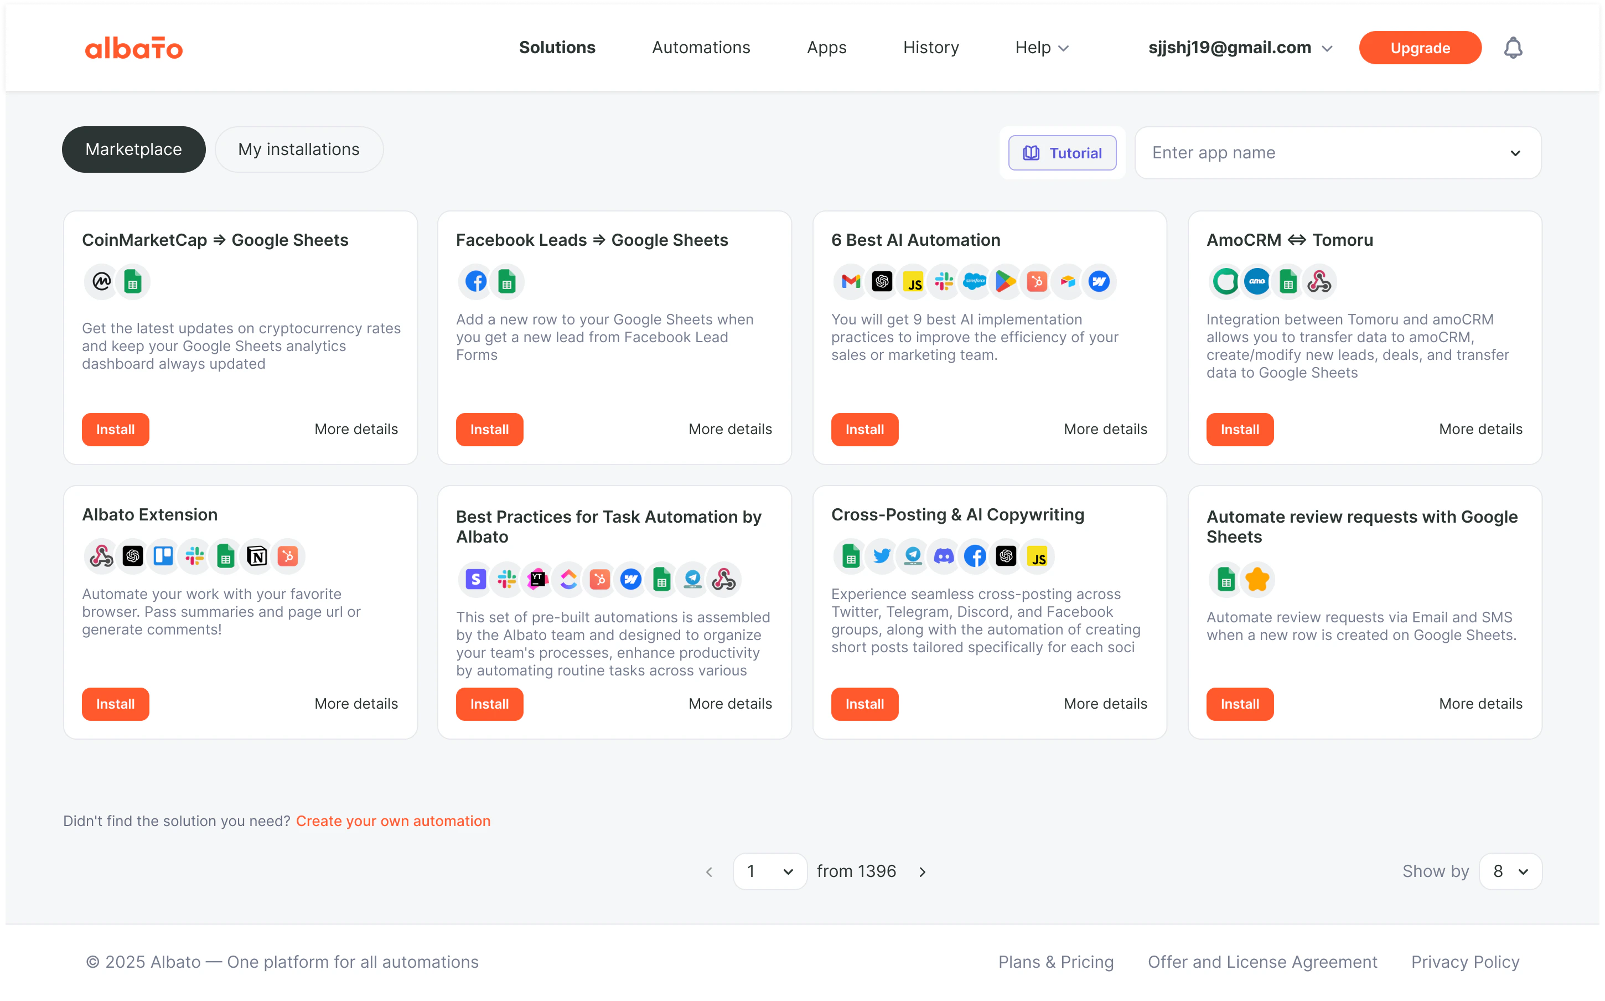
Task: Click Facebook icon in Facebook Leads card
Action: tap(475, 282)
